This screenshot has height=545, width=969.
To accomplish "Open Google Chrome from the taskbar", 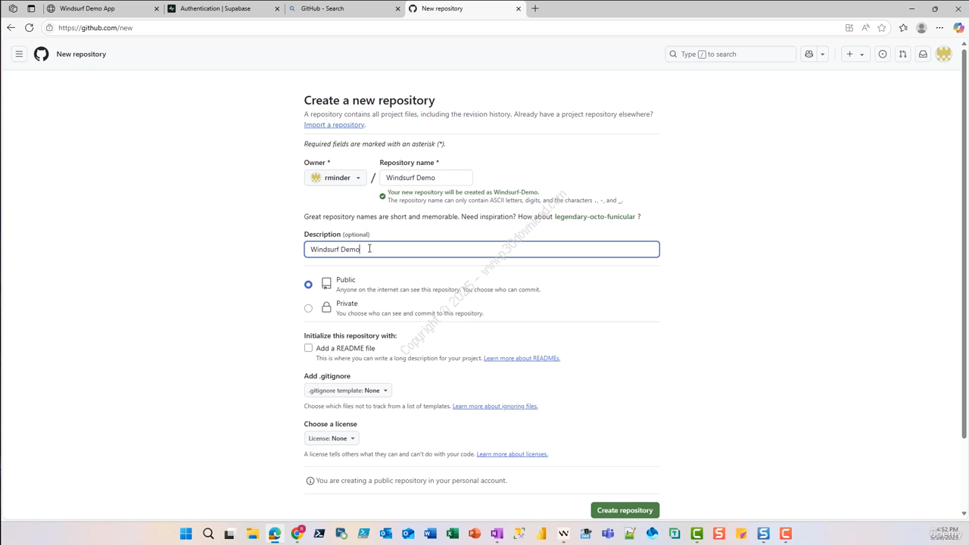I will coord(298,534).
